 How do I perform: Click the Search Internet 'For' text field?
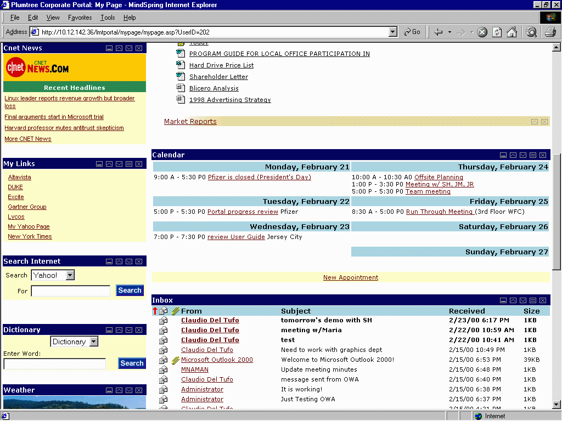coord(71,291)
